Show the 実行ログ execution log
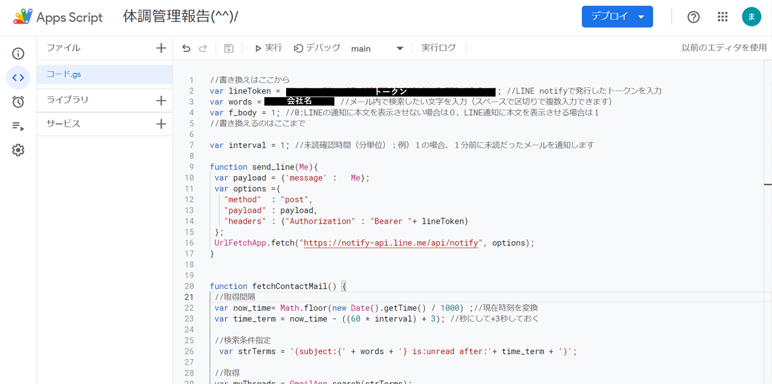 pos(439,48)
